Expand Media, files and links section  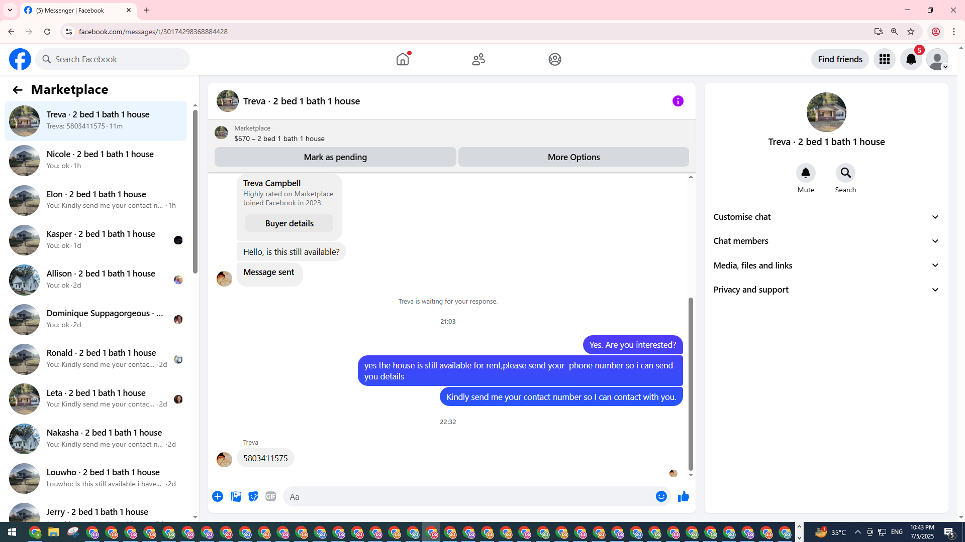coord(826,265)
